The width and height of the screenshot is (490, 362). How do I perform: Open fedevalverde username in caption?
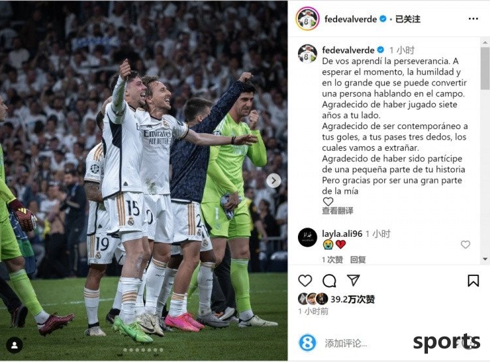pyautogui.click(x=348, y=50)
